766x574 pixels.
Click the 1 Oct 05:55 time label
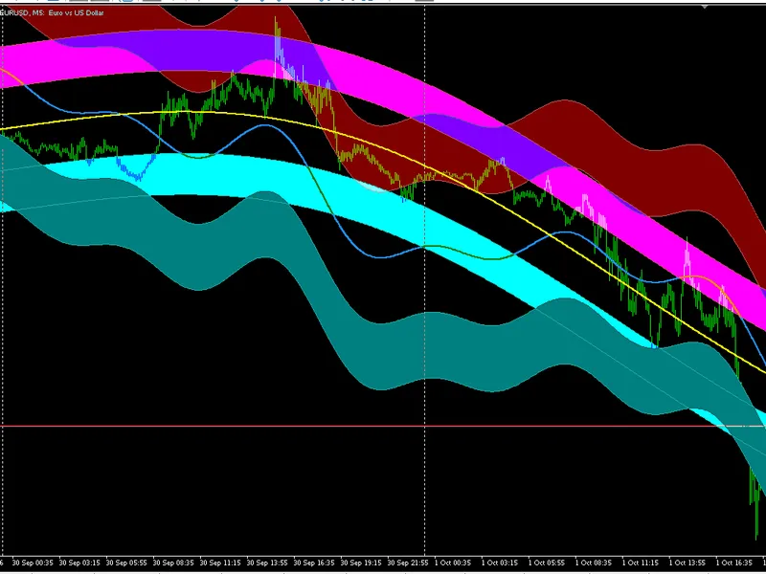tap(547, 563)
